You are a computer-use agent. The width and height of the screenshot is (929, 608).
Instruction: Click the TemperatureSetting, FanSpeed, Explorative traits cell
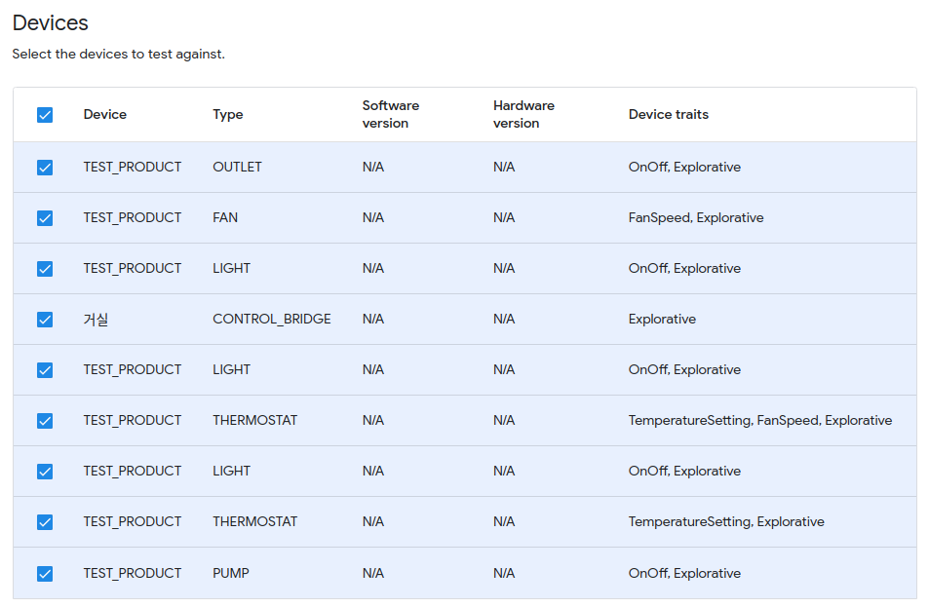(760, 420)
